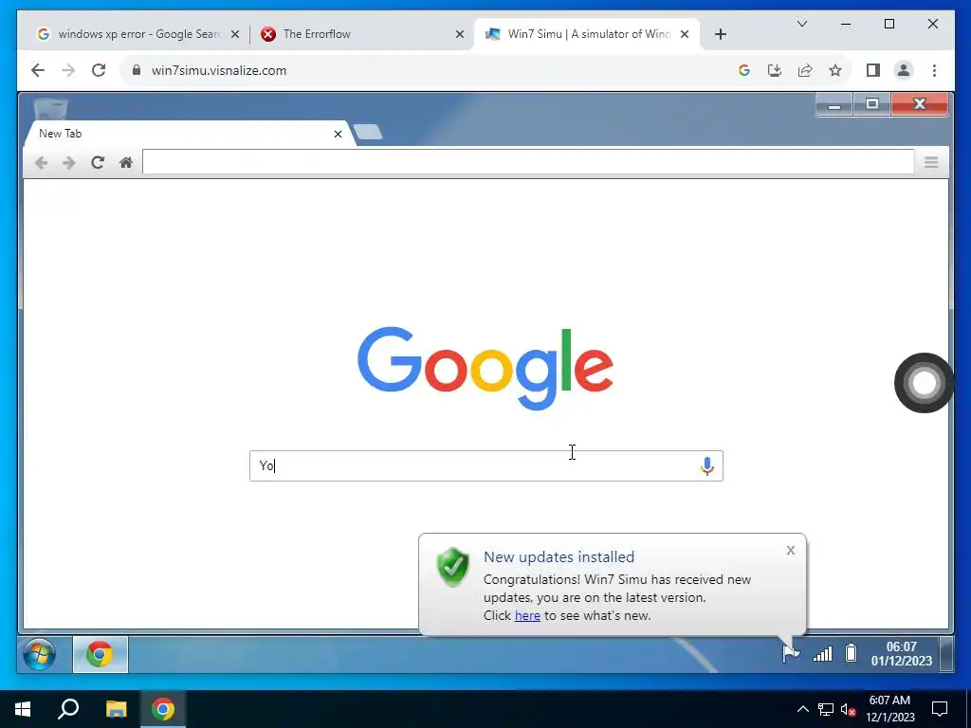The image size is (971, 728).
Task: Close the simulated New Tab
Action: click(338, 134)
